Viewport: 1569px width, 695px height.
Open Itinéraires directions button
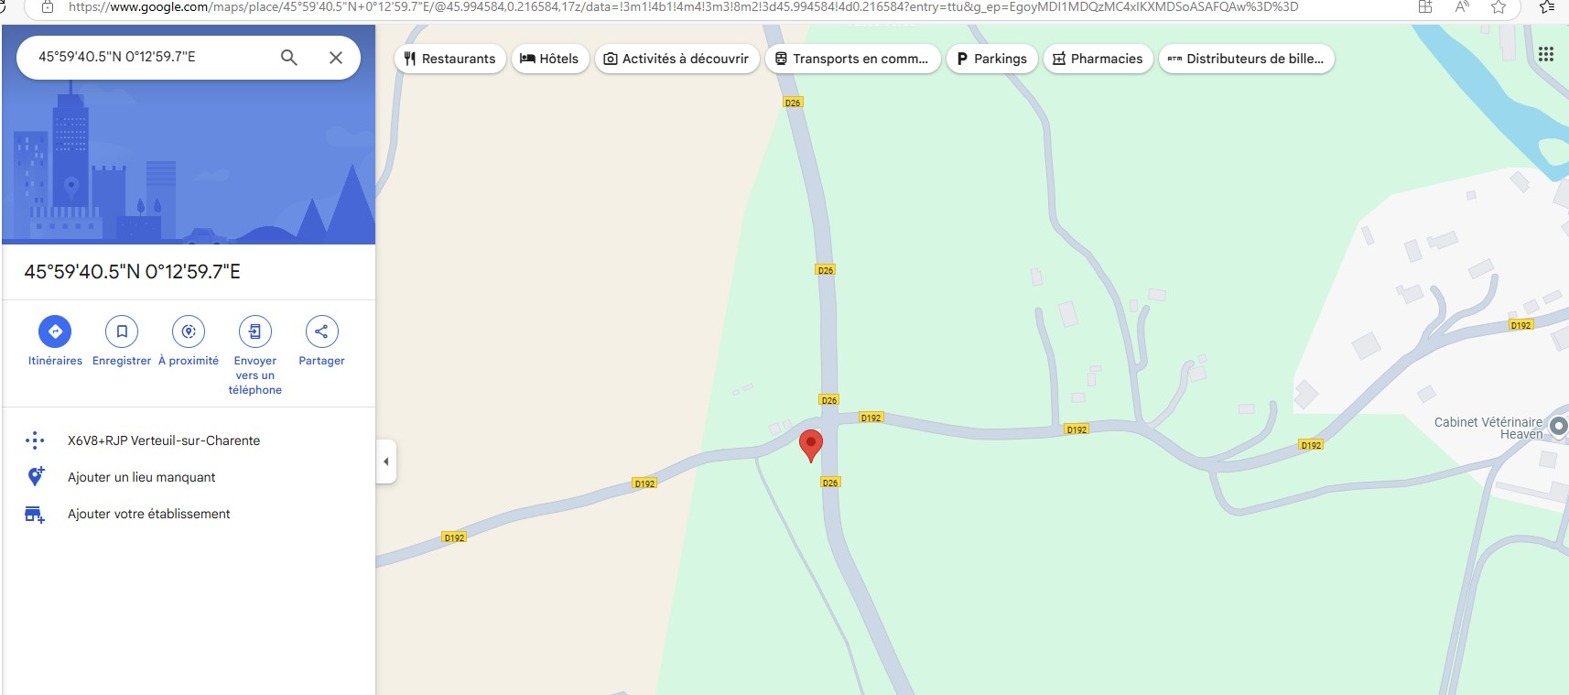coord(55,331)
